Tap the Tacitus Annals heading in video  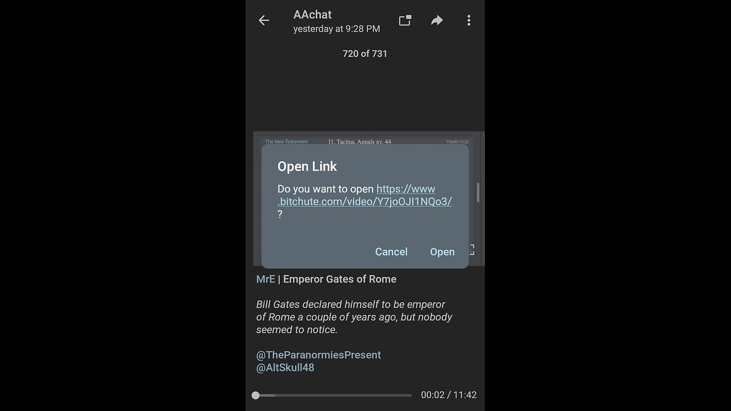coord(359,142)
